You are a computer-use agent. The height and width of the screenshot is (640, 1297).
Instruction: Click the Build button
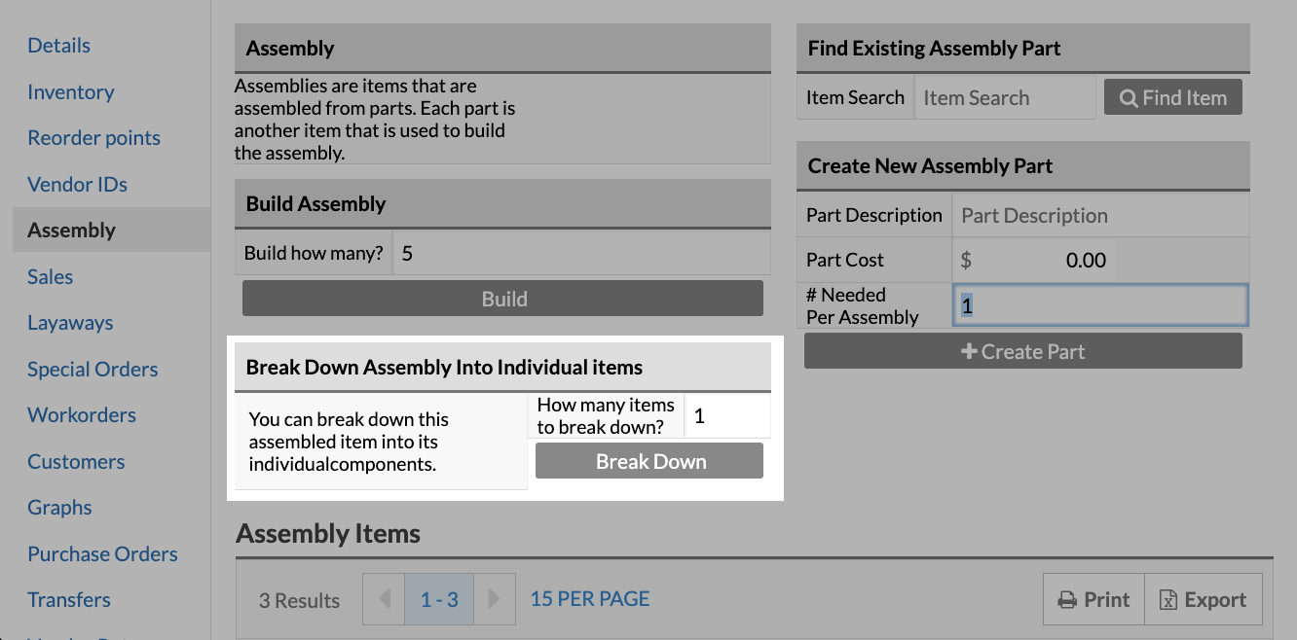pyautogui.click(x=502, y=298)
